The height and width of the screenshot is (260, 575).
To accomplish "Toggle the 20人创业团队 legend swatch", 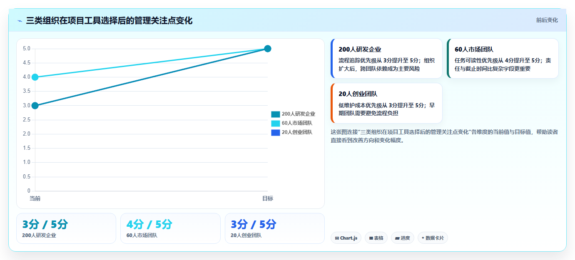I will coord(276,132).
